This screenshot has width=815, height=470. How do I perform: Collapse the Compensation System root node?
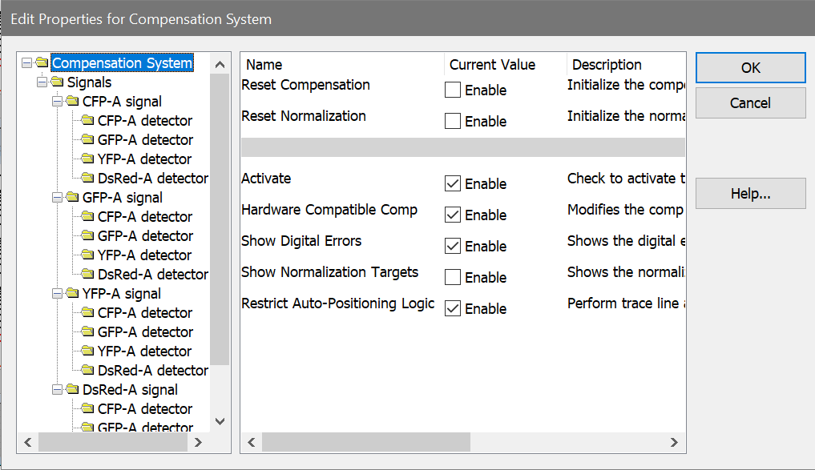coord(26,63)
